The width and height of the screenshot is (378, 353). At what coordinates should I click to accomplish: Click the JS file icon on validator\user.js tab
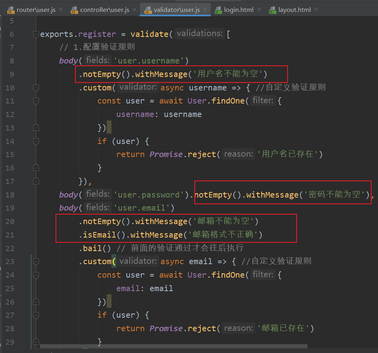tap(148, 10)
